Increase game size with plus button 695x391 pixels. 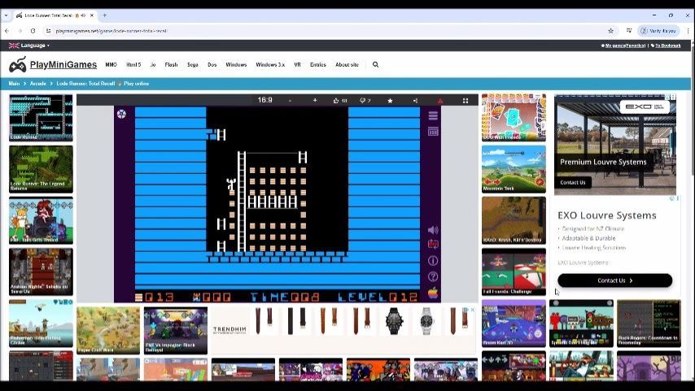click(315, 101)
